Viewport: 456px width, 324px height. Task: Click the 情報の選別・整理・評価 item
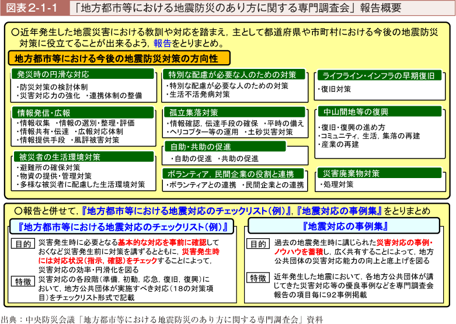tap(95, 123)
